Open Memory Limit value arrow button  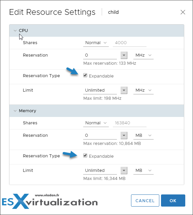point(124,171)
